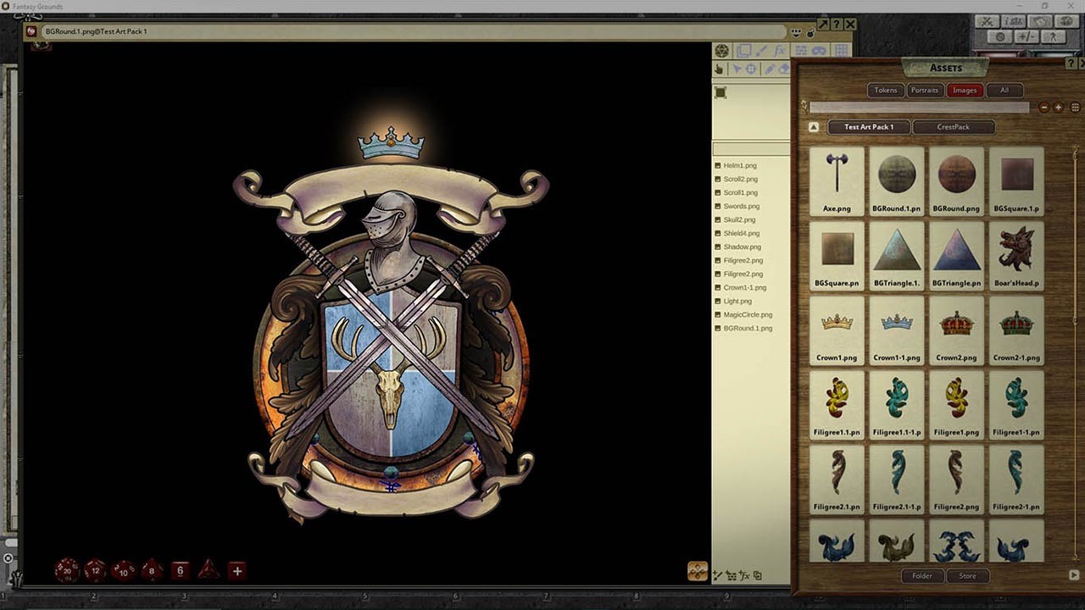Expand the Test Art Pack 1 folder
This screenshot has width=1085, height=610.
(866, 126)
